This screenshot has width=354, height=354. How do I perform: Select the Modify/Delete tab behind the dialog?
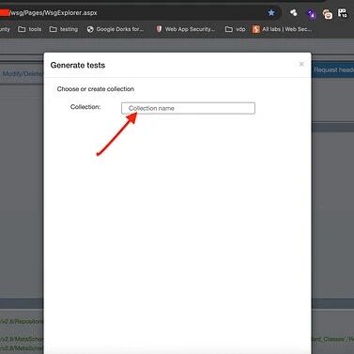23,73
